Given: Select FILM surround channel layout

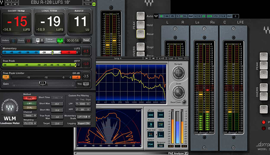Looking at the screenshot, I should (222, 16).
